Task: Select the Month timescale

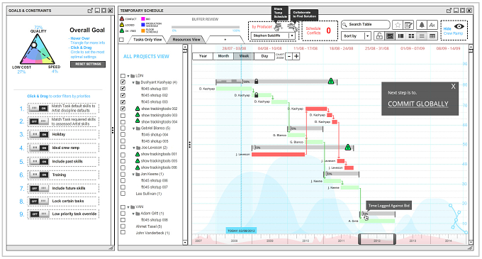Action: (223, 56)
